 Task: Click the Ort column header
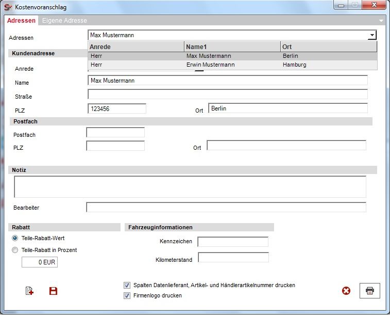tap(329, 46)
